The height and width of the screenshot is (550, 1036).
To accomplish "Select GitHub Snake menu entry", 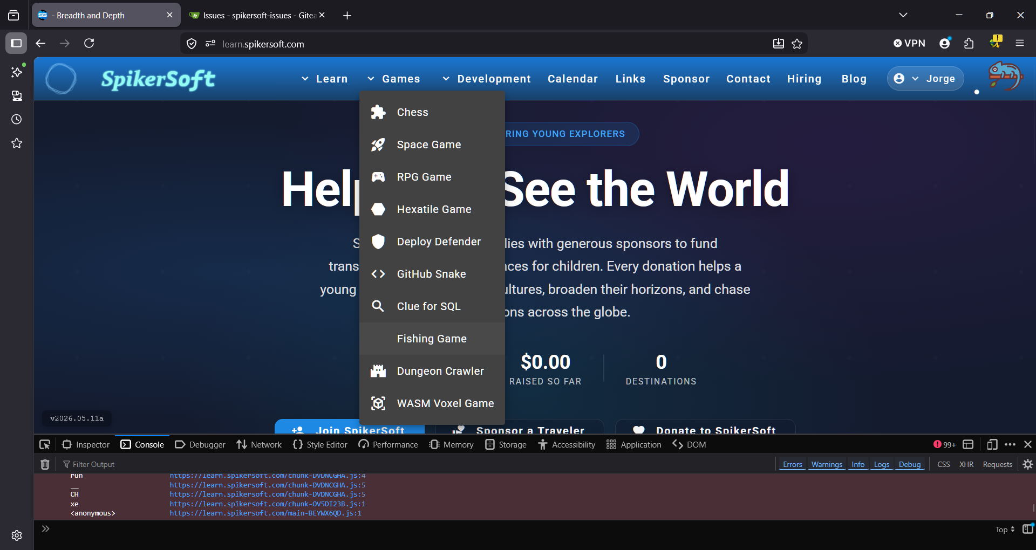I will pyautogui.click(x=432, y=274).
